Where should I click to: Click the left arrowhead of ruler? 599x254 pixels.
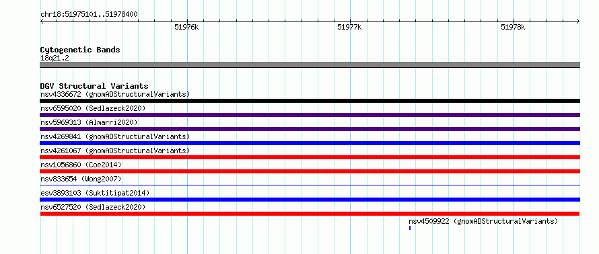click(42, 21)
